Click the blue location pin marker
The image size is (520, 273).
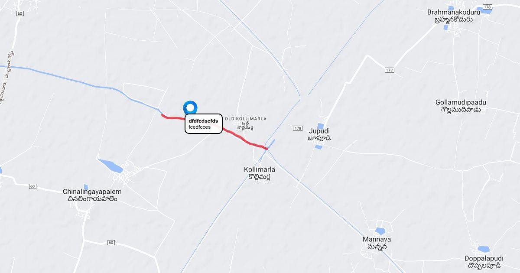pos(190,108)
